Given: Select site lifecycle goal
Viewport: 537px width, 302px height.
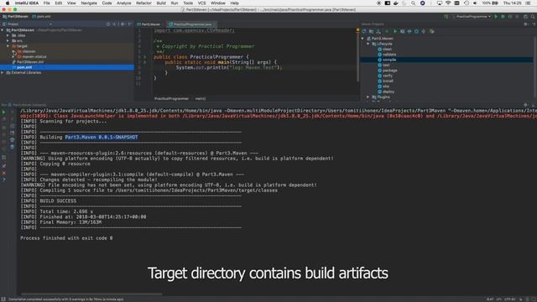Looking at the screenshot, I should pyautogui.click(x=386, y=86).
